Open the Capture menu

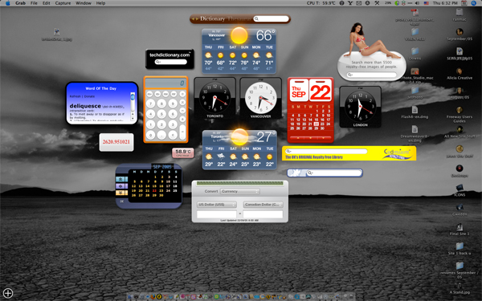point(63,3)
